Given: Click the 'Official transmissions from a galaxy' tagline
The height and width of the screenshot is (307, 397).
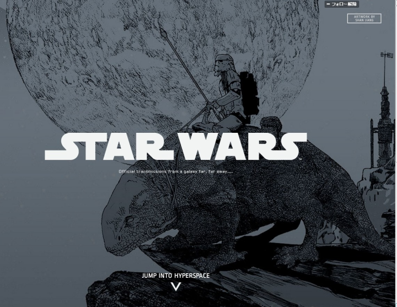Looking at the screenshot, I should tap(176, 171).
